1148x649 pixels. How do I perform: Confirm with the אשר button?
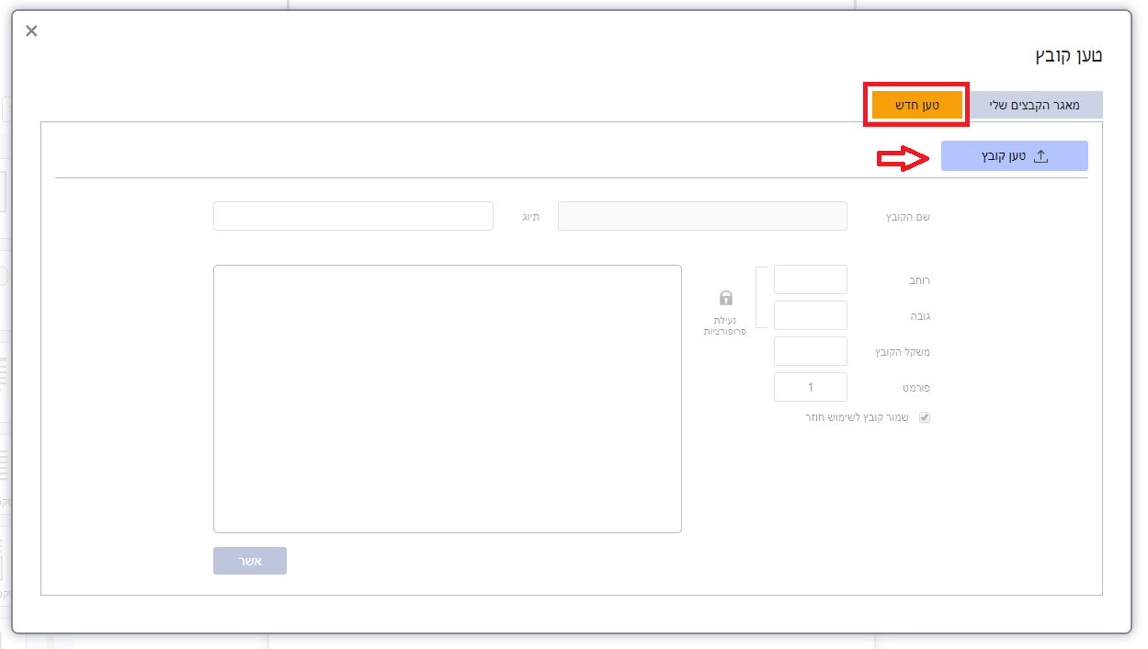(250, 561)
